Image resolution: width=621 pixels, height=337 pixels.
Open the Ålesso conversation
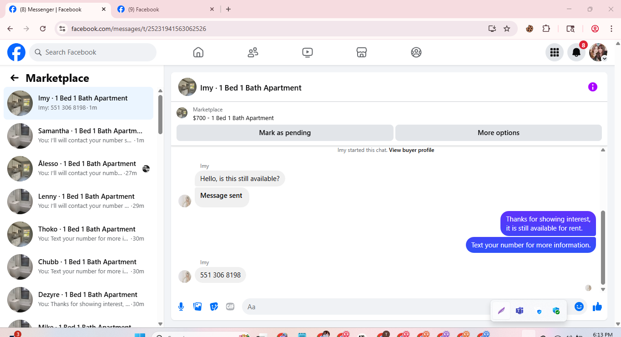pyautogui.click(x=78, y=169)
